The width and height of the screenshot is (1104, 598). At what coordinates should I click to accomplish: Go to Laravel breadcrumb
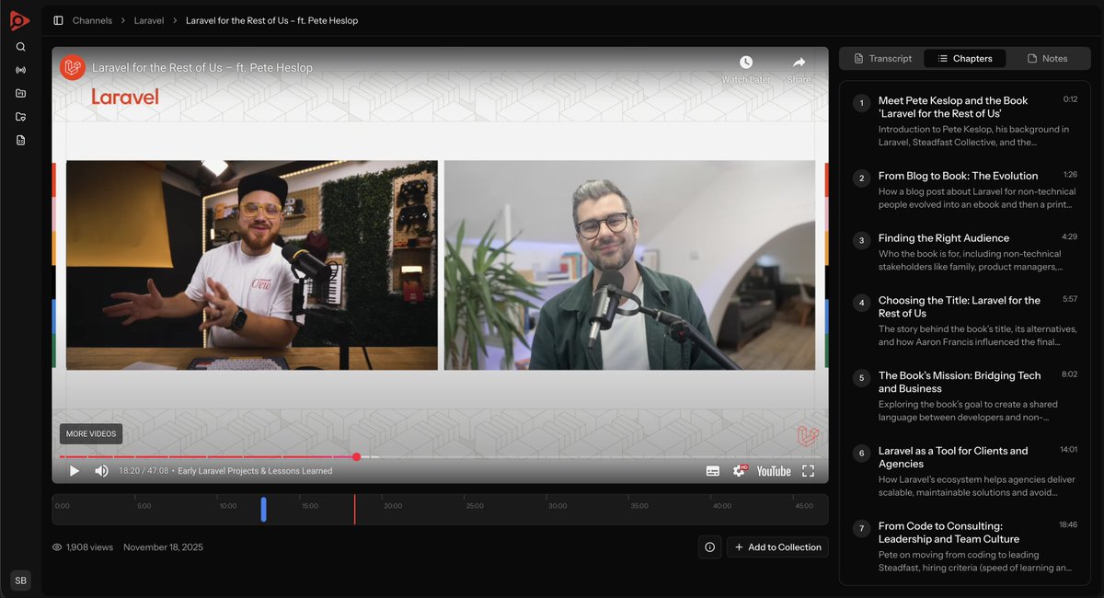coord(149,20)
